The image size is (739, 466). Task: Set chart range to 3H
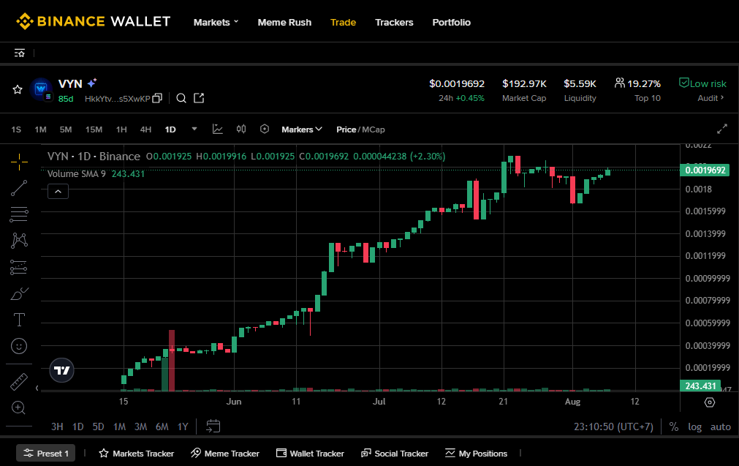point(57,426)
